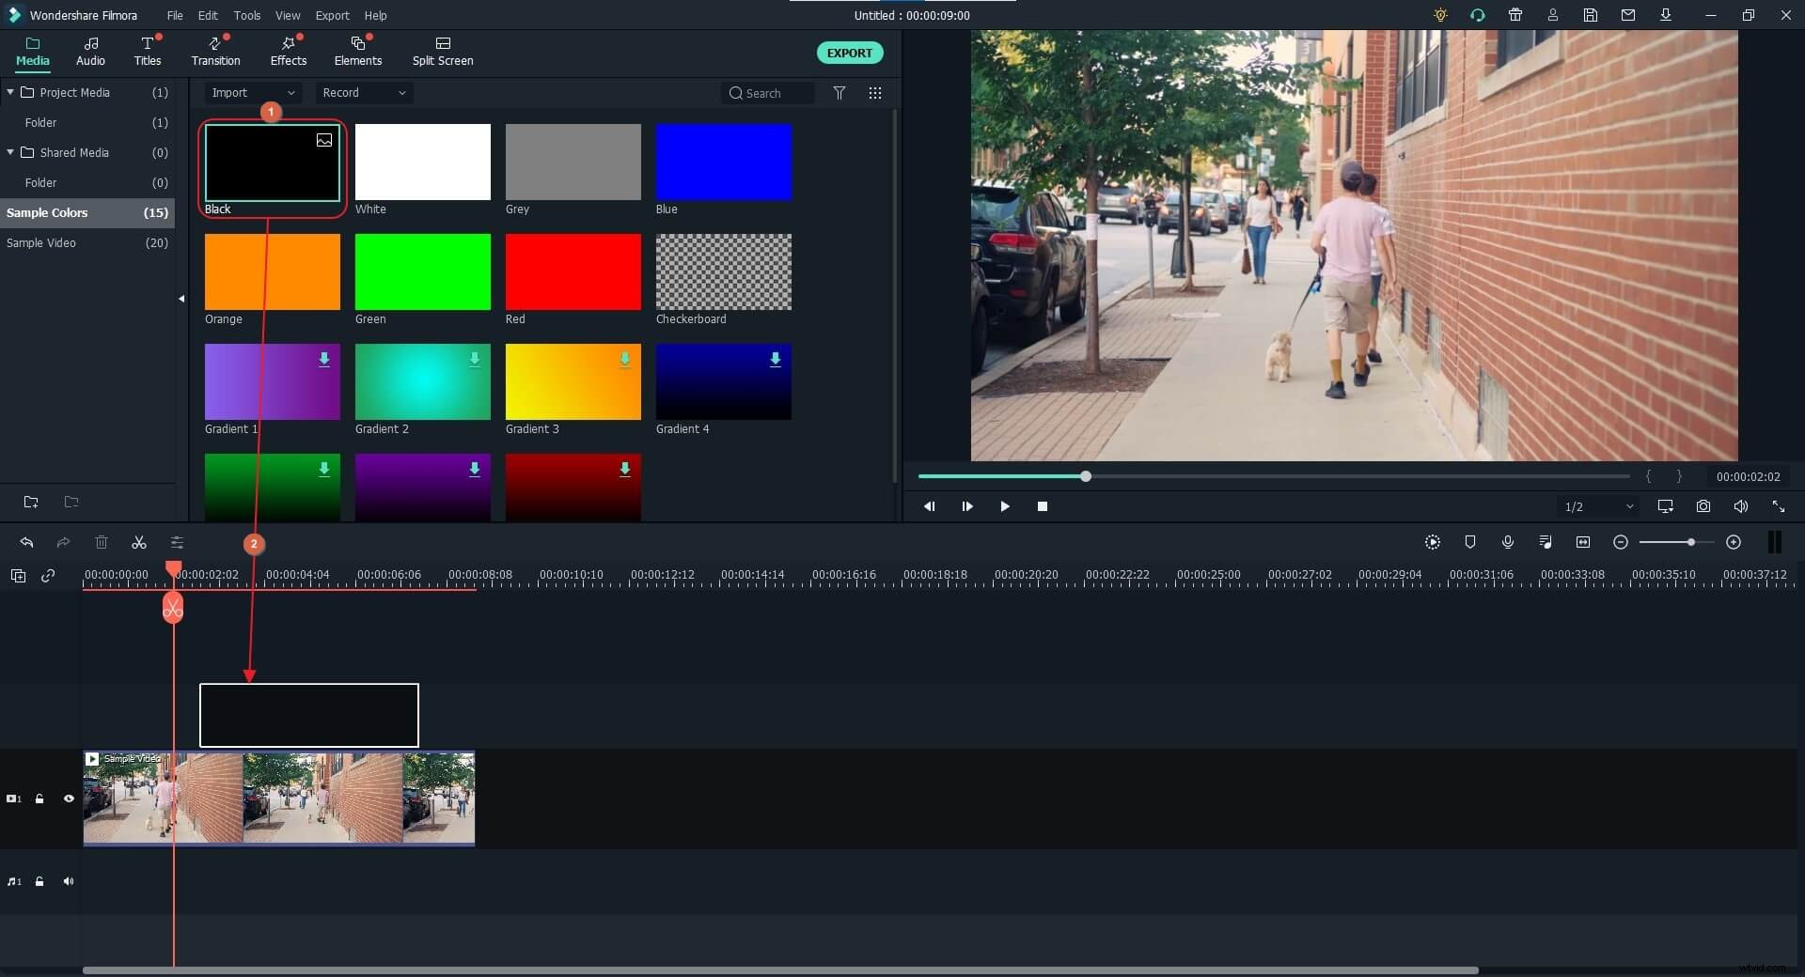Image resolution: width=1805 pixels, height=977 pixels.
Task: Switch to the Audio tab
Action: tap(90, 52)
